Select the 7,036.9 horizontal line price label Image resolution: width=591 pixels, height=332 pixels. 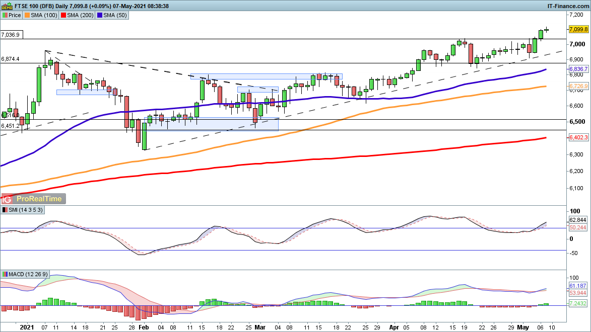[11, 35]
